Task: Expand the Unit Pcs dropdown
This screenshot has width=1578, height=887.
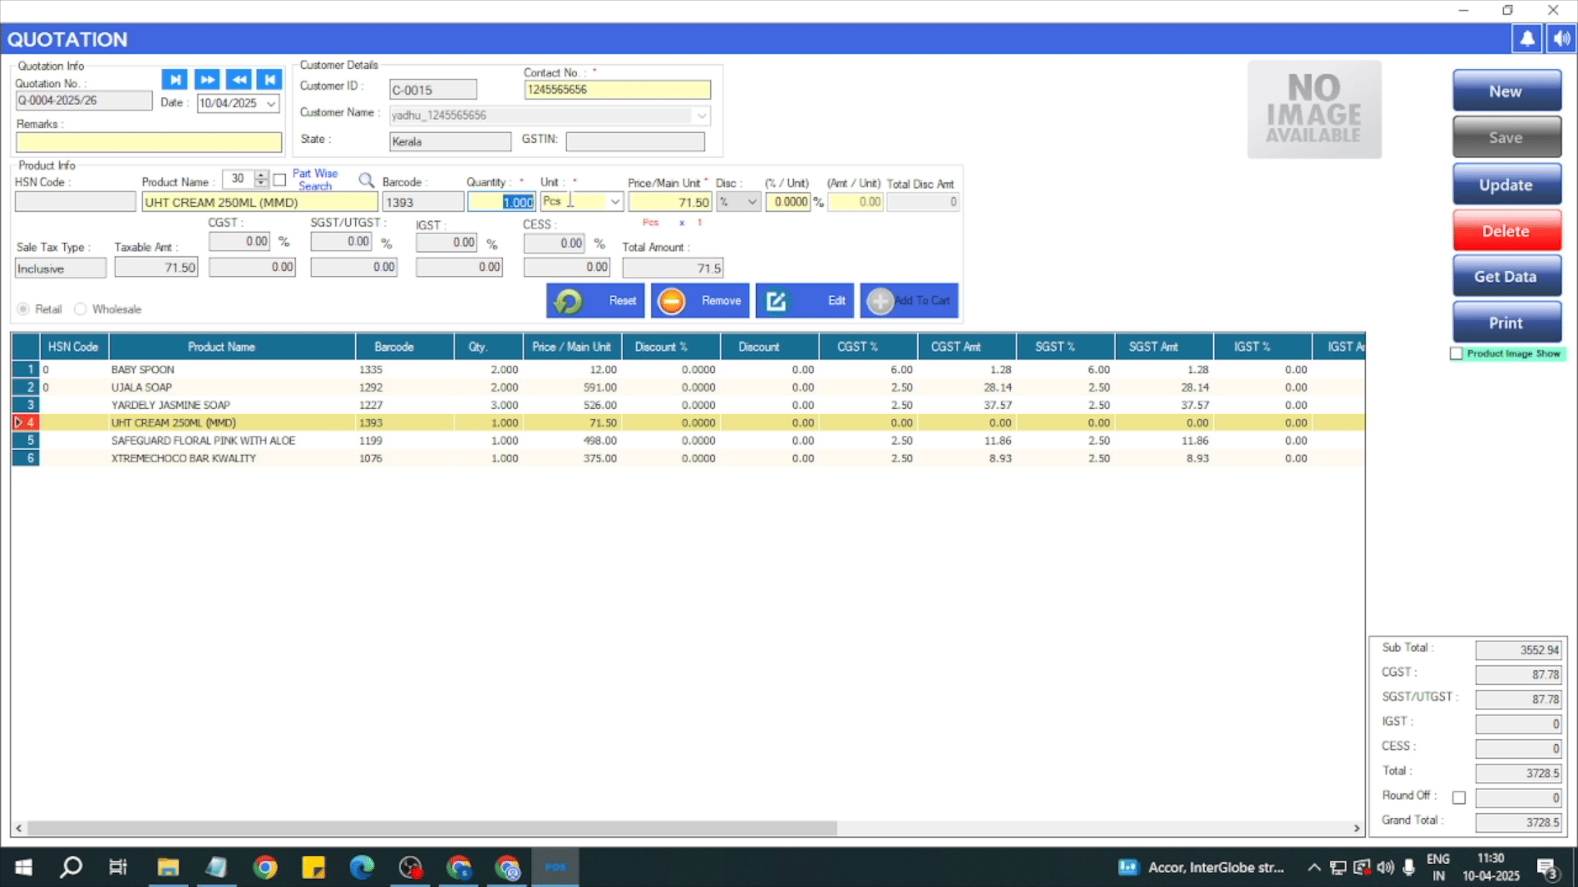Action: click(x=615, y=202)
